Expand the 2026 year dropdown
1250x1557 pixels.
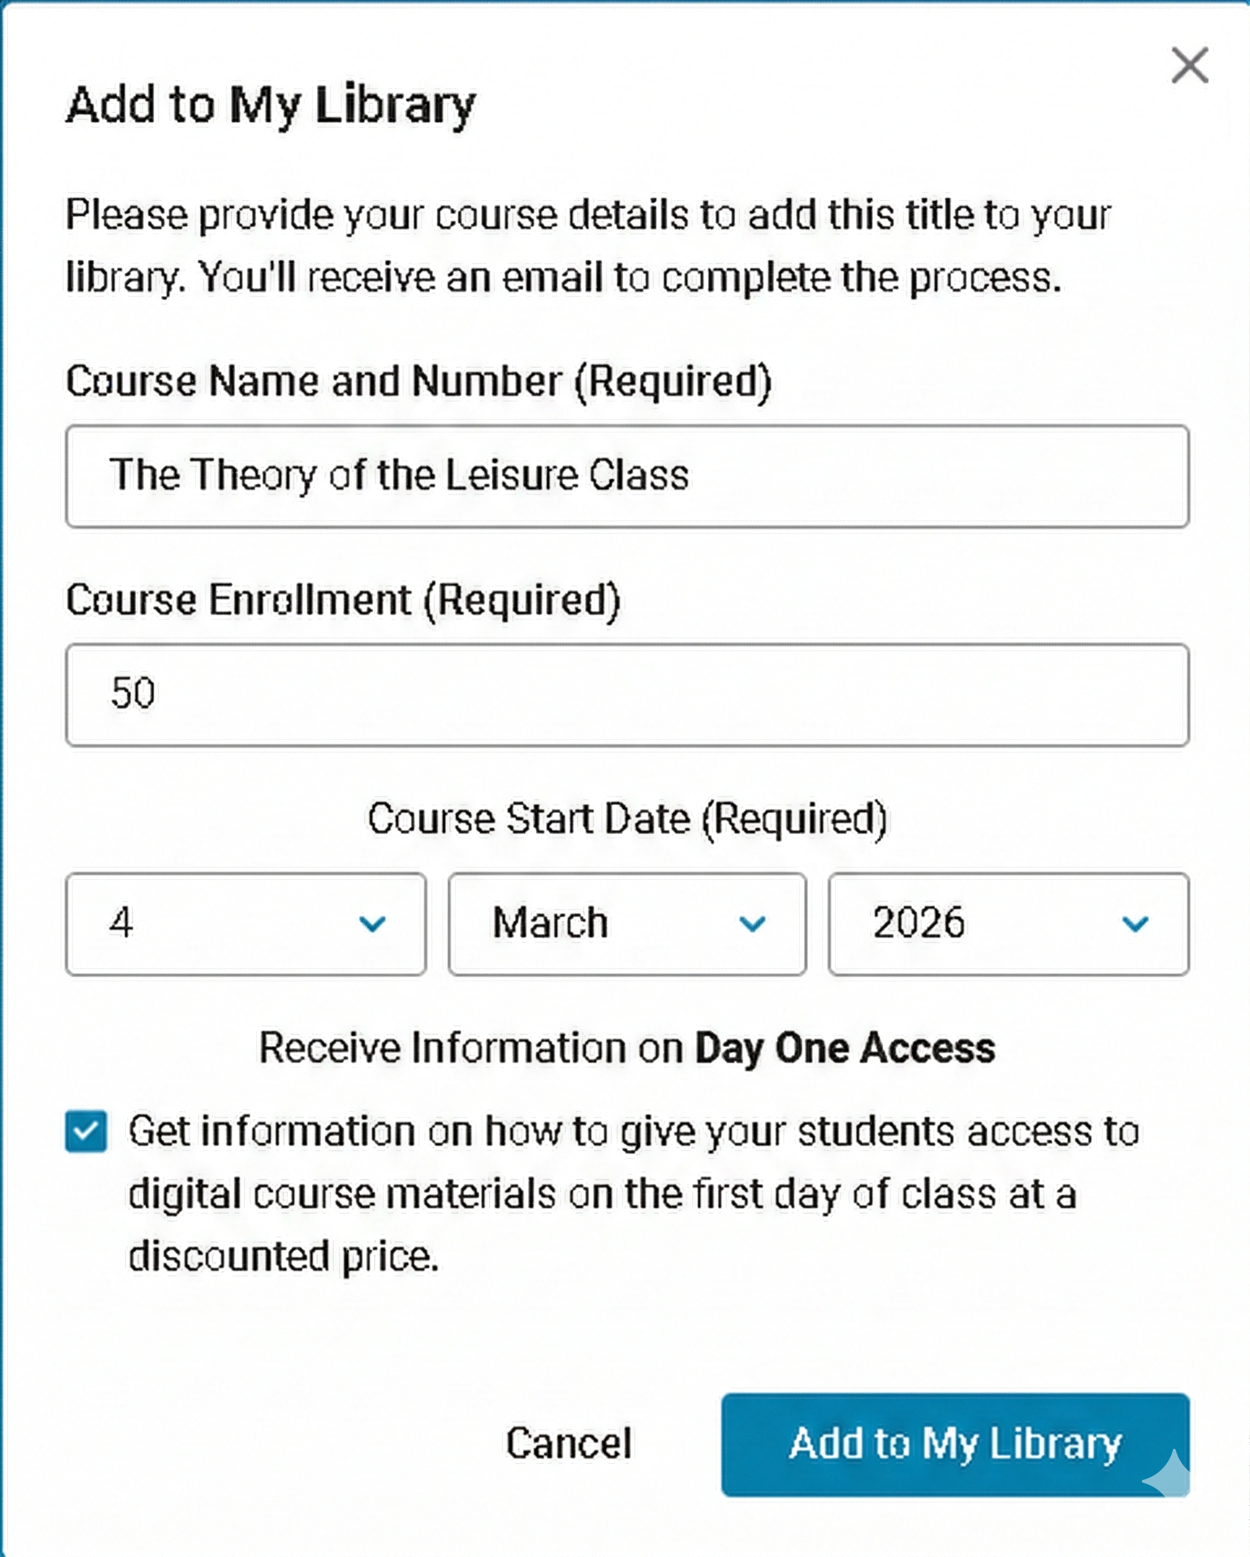coord(1008,924)
